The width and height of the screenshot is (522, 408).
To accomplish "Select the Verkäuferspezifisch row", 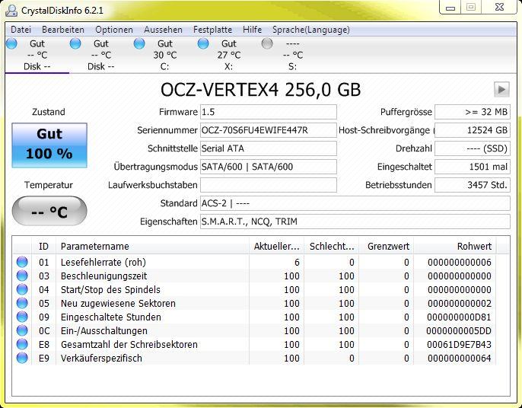I will 254,358.
